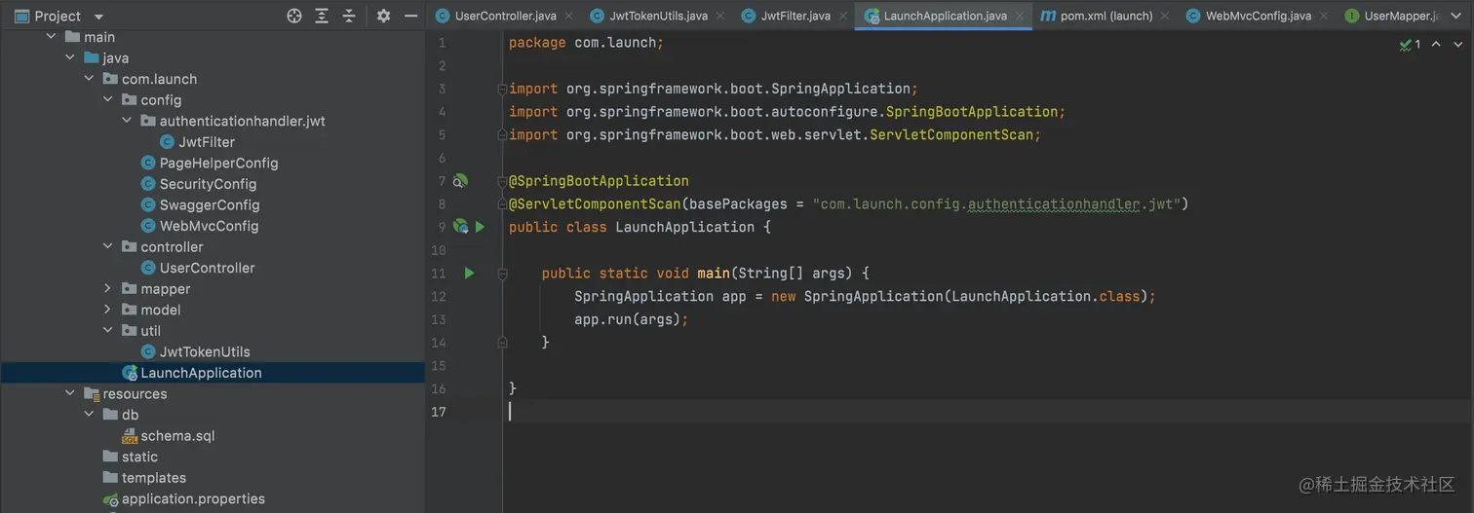Click the Expand All icon in Project toolbar
Image resolution: width=1474 pixels, height=513 pixels.
pos(322,16)
